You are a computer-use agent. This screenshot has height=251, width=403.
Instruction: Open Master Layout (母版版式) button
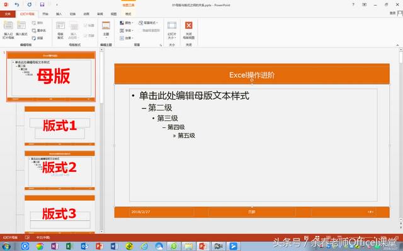click(60, 30)
